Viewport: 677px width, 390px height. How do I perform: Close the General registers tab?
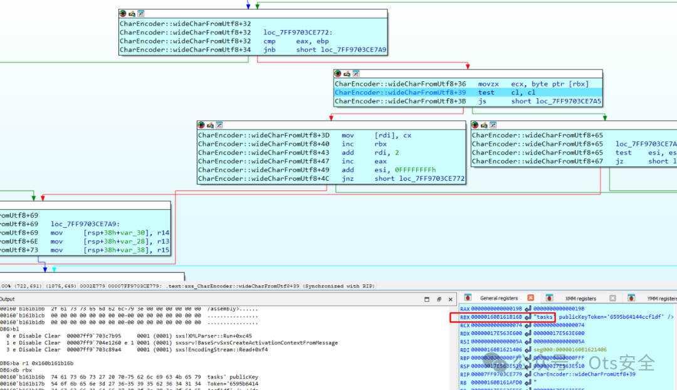pos(531,298)
